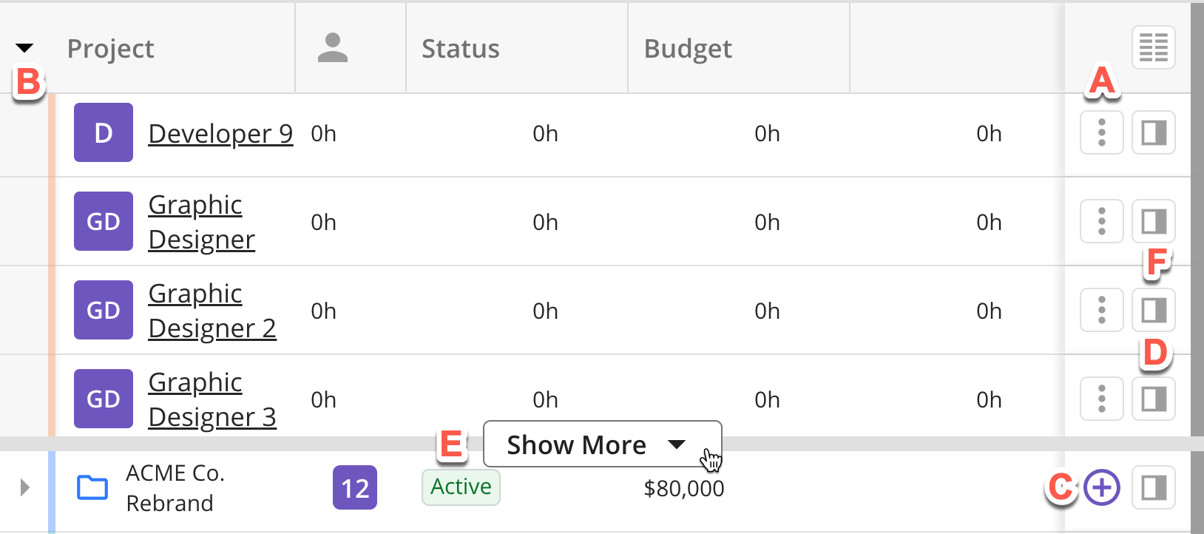Open the three-dot menu for Graphic Designer 3
Screen dimensions: 1204x534
(x=1101, y=399)
